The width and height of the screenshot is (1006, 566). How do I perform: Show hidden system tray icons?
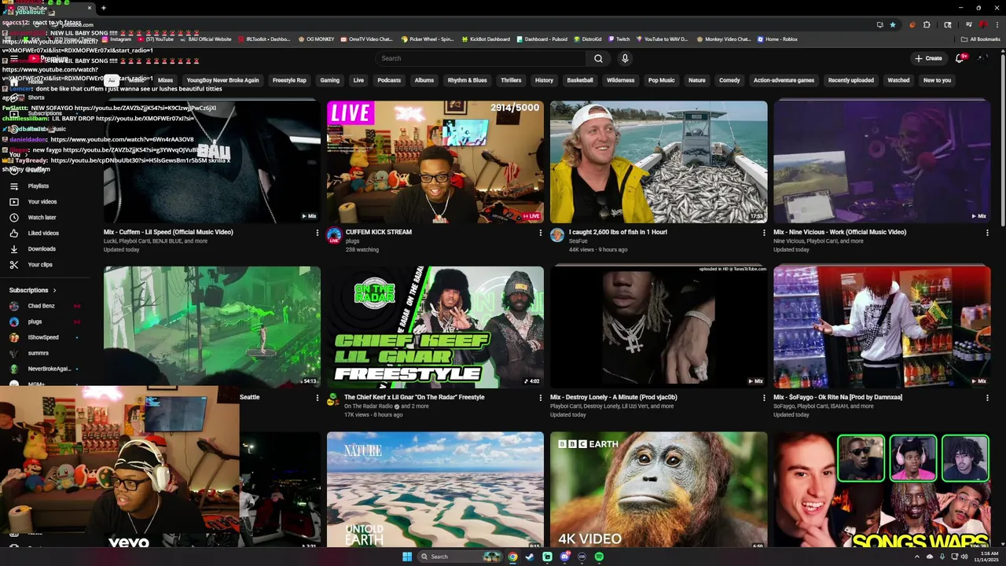(916, 557)
